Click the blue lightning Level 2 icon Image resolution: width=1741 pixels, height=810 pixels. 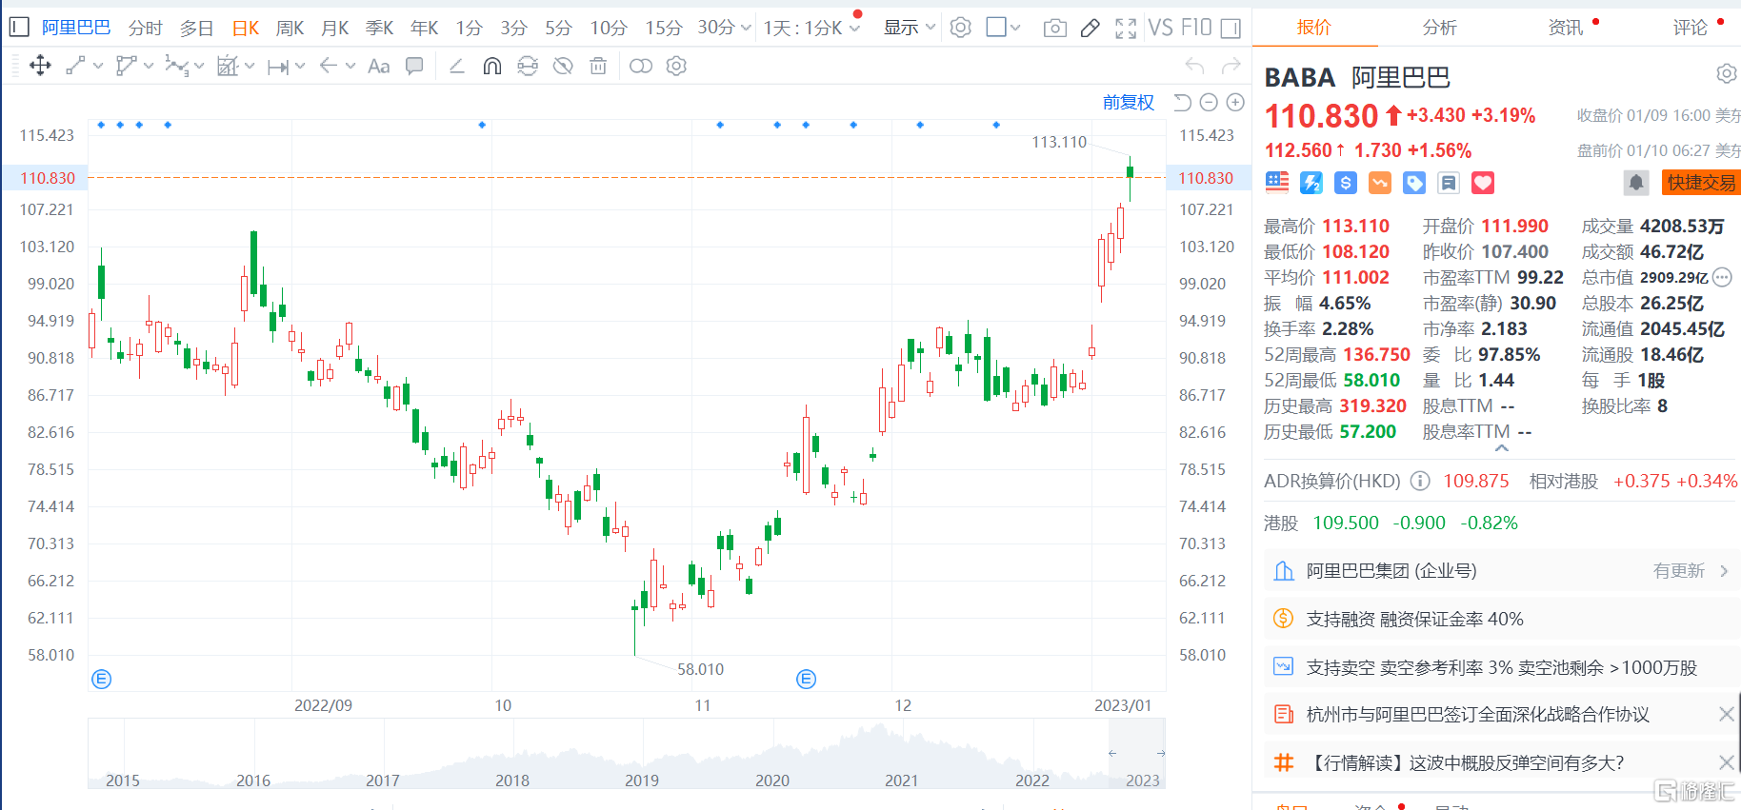point(1311,183)
